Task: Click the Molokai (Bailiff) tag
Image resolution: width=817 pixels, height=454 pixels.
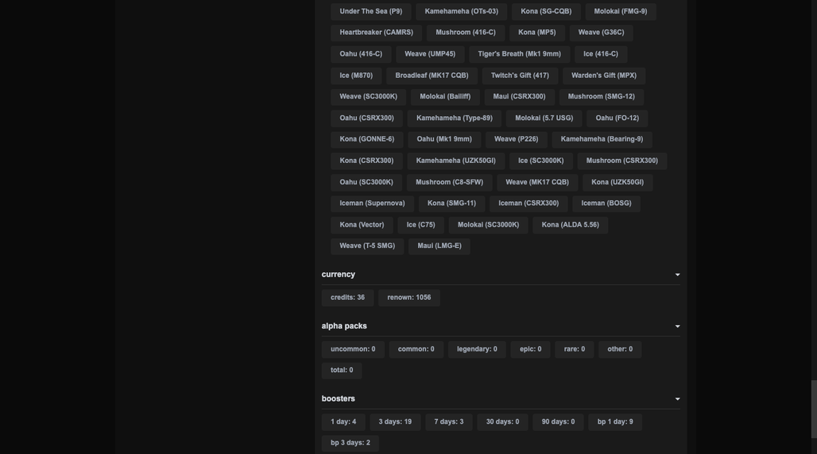Action: 445,97
